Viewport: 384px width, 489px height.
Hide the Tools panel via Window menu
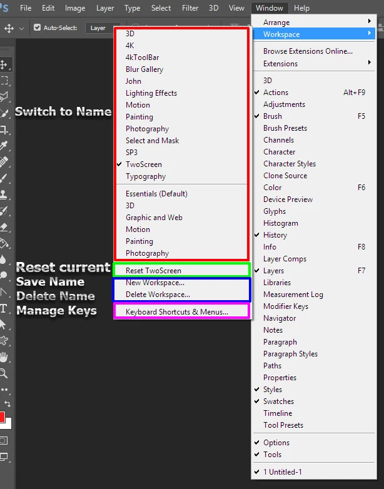[x=314, y=454]
